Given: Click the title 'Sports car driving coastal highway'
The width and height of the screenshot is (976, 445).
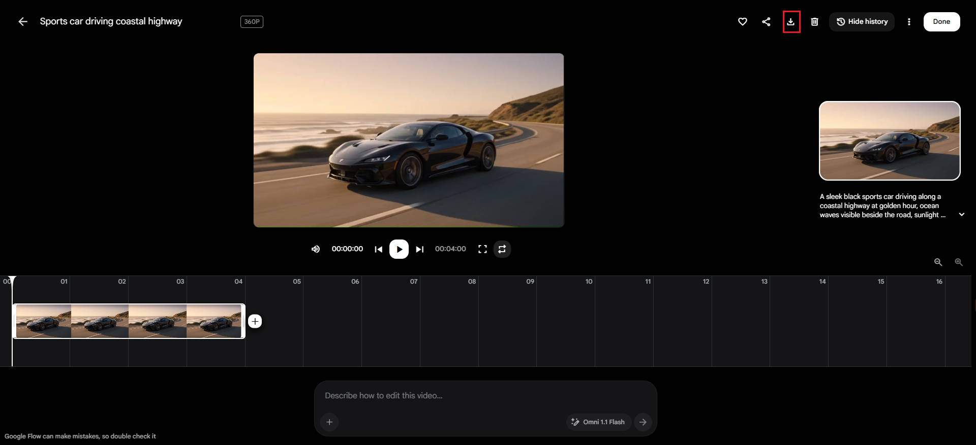Looking at the screenshot, I should 111,21.
